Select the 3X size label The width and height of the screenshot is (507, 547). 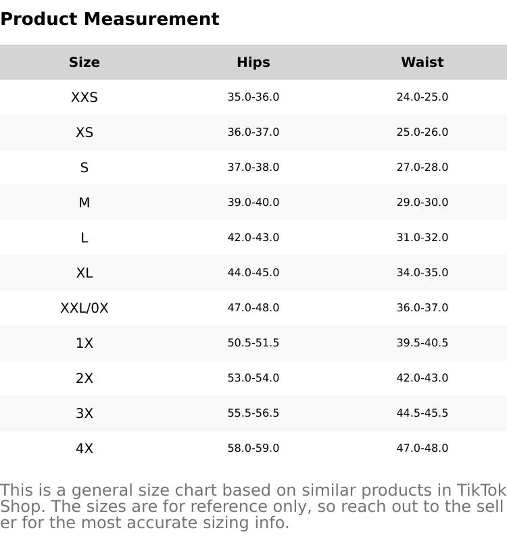point(84,413)
